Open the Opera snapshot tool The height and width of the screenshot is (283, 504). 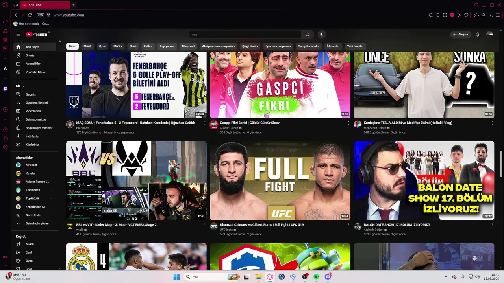click(x=445, y=15)
